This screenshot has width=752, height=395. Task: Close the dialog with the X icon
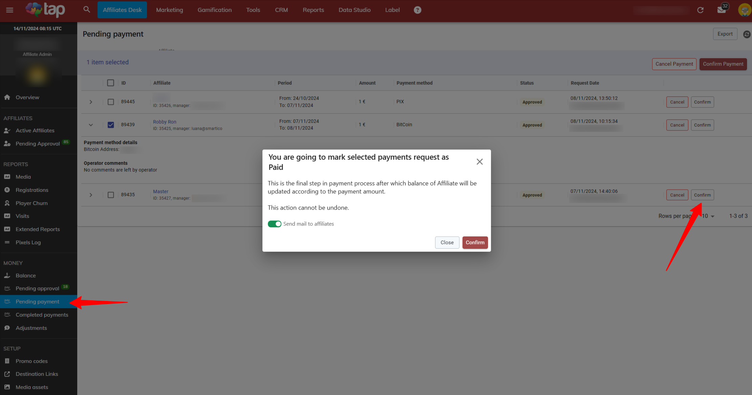tap(479, 162)
